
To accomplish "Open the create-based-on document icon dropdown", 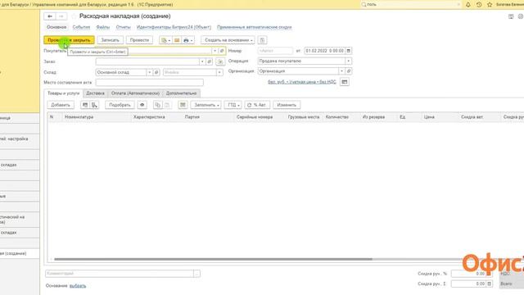I will (x=165, y=40).
